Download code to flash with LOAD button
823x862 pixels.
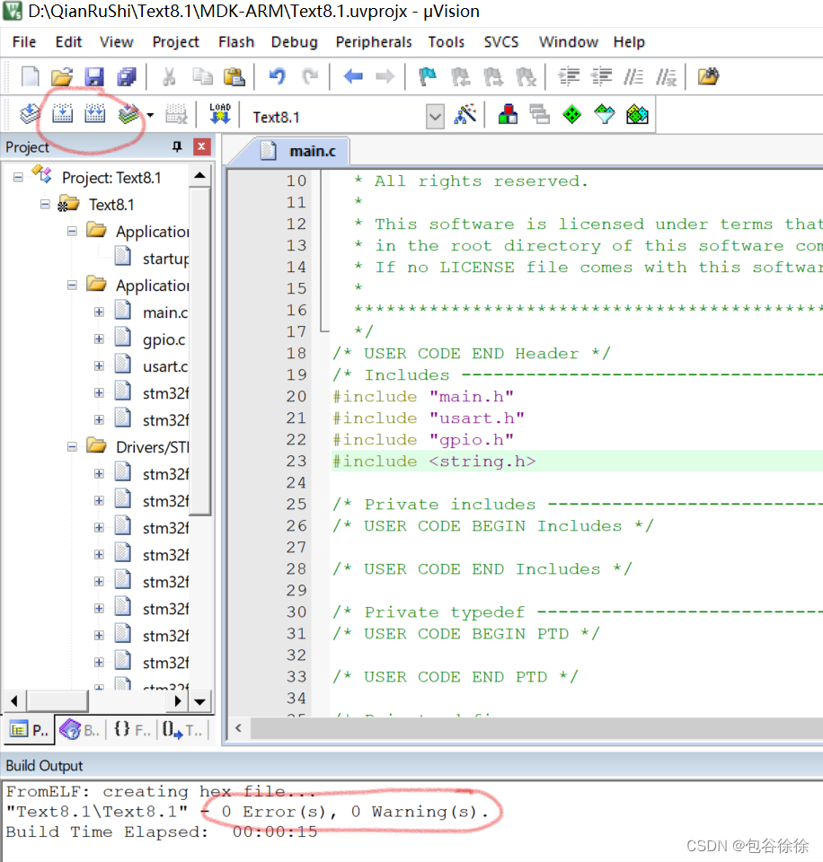220,114
